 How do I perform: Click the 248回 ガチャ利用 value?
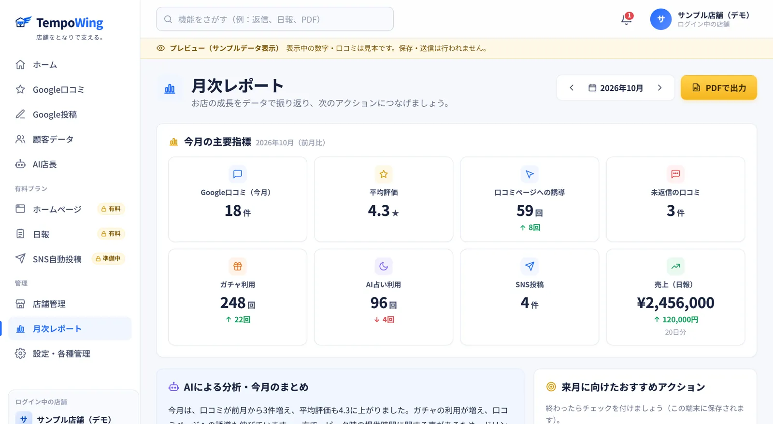(x=237, y=303)
